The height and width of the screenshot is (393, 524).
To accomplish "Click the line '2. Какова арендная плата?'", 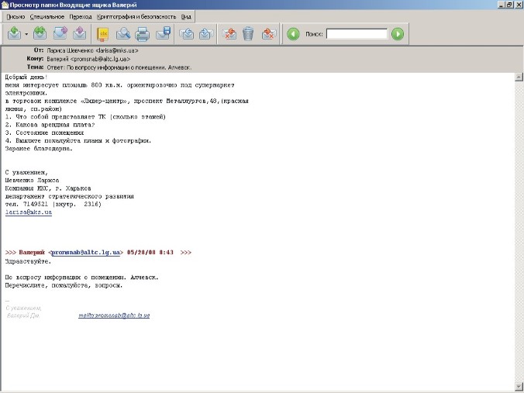I will (50, 125).
